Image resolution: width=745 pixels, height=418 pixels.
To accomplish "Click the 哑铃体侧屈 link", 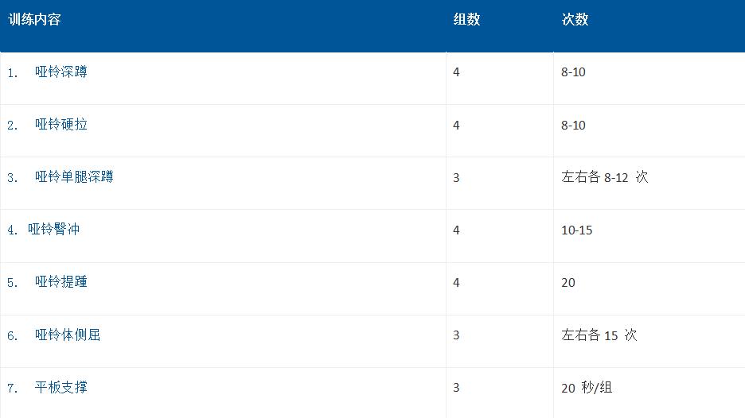I will (68, 335).
